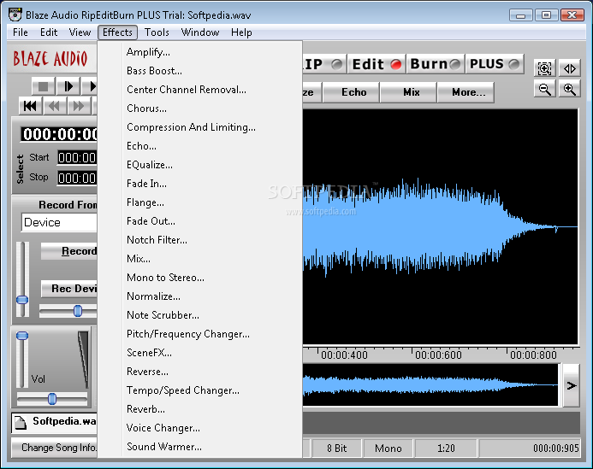593x469 pixels.
Task: Apply Fade Out... effect
Action: (200, 221)
